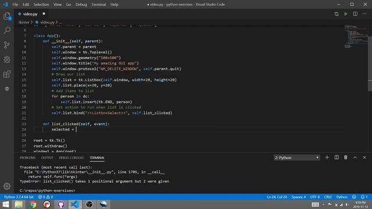372x209 pixels.
Task: Click 'class App():' on line 7
Action: [47, 35]
